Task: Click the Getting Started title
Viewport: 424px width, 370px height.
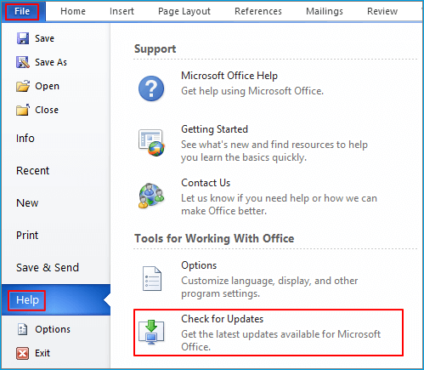Action: [x=214, y=129]
